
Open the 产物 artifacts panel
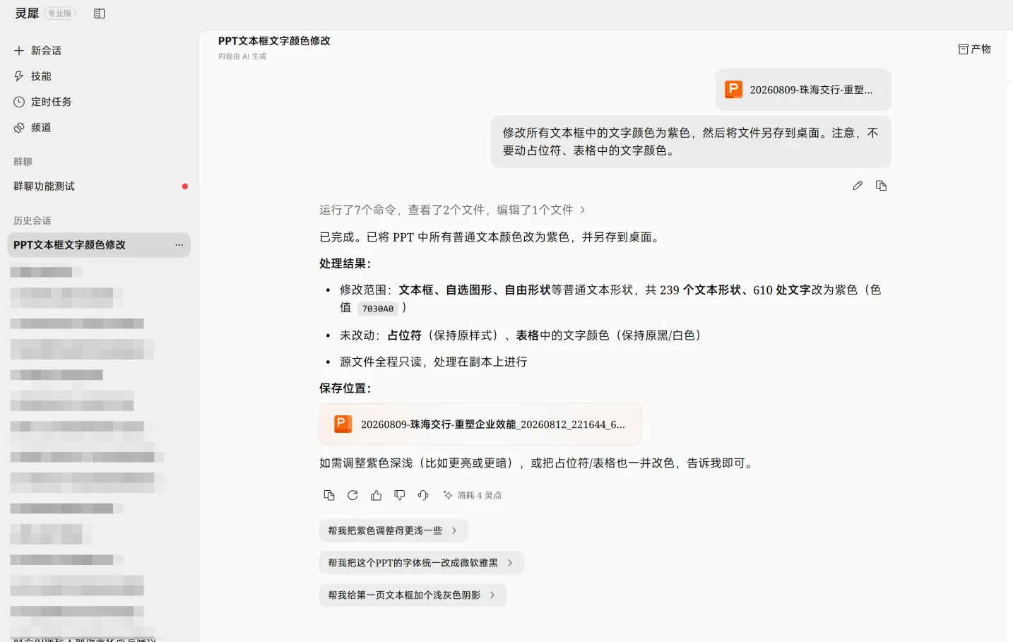[x=974, y=49]
